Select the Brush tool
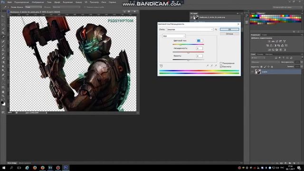The image size is (304, 171). pos(3,46)
